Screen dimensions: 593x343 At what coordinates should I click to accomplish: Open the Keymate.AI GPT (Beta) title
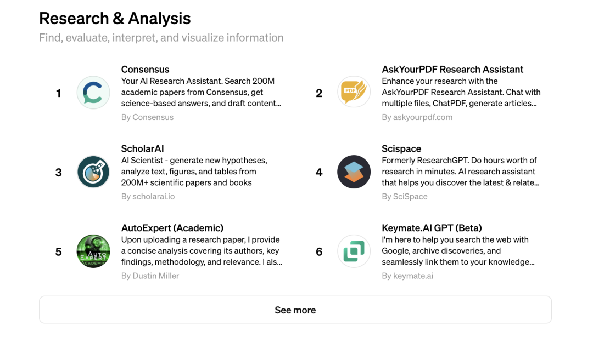tap(432, 228)
